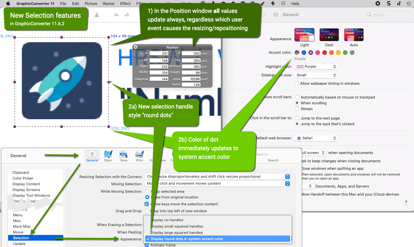The width and height of the screenshot is (414, 247).
Task: Open the Resizing Selection with the Corners dropdown
Action: click(218, 177)
